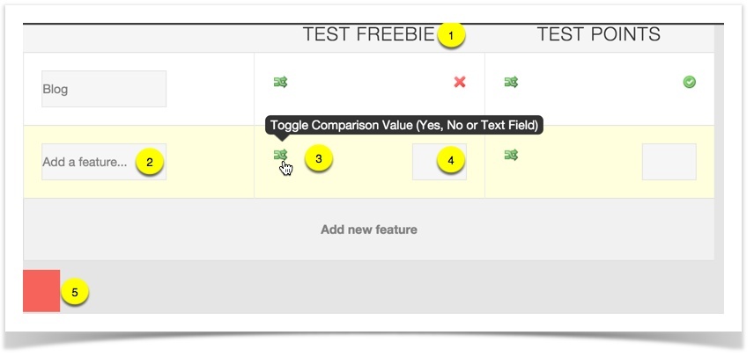
Task: Click toggle icon in new feature Test Freebie cell
Action: click(280, 155)
